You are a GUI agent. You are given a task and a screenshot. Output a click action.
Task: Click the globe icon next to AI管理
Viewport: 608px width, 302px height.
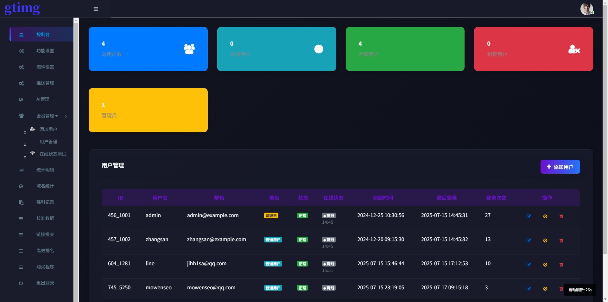click(21, 100)
